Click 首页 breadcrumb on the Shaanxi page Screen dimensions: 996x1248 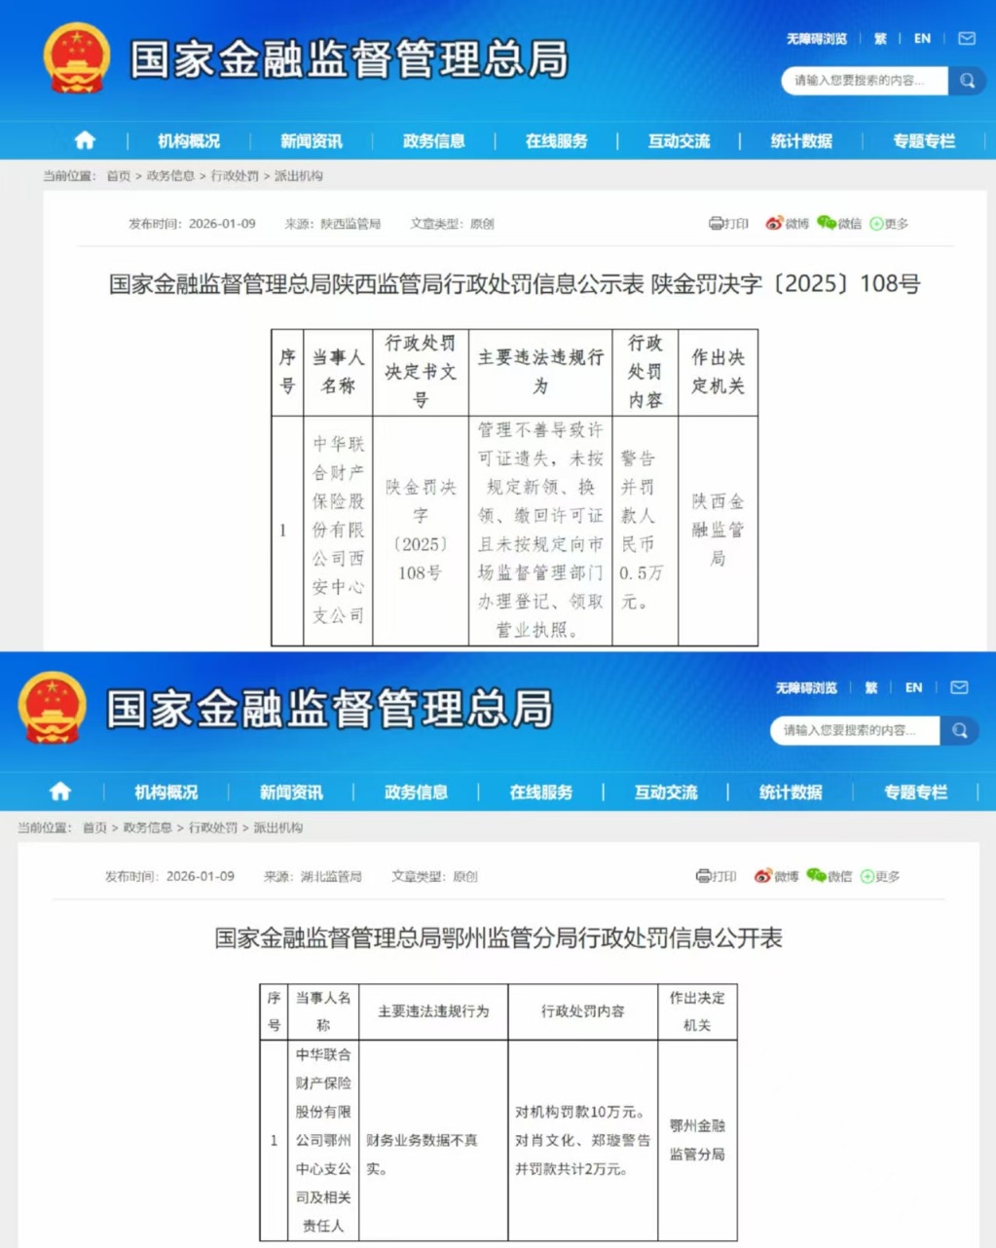point(119,176)
